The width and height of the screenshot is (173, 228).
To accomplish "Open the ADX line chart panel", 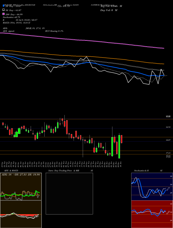I will click(21, 187).
